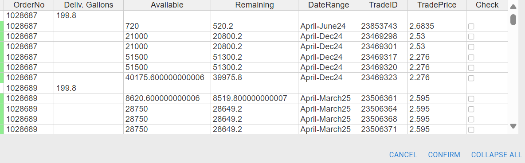
Task: Select the Available cell showing 40175.600000000006
Action: click(167, 78)
